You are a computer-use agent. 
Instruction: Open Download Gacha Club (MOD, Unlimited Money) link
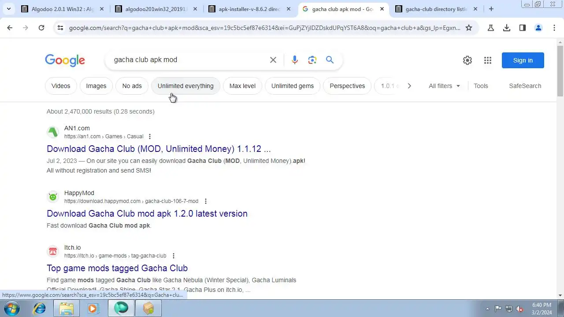(159, 149)
